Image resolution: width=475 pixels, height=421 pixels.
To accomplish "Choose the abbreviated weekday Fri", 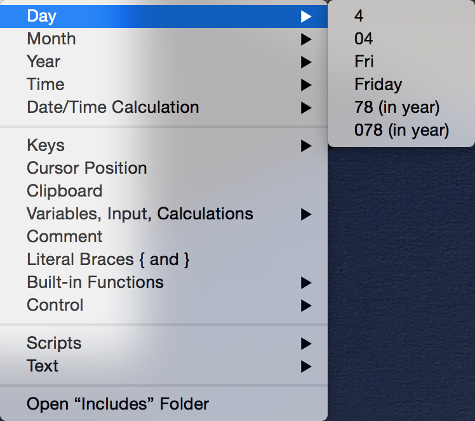I will tap(401, 62).
